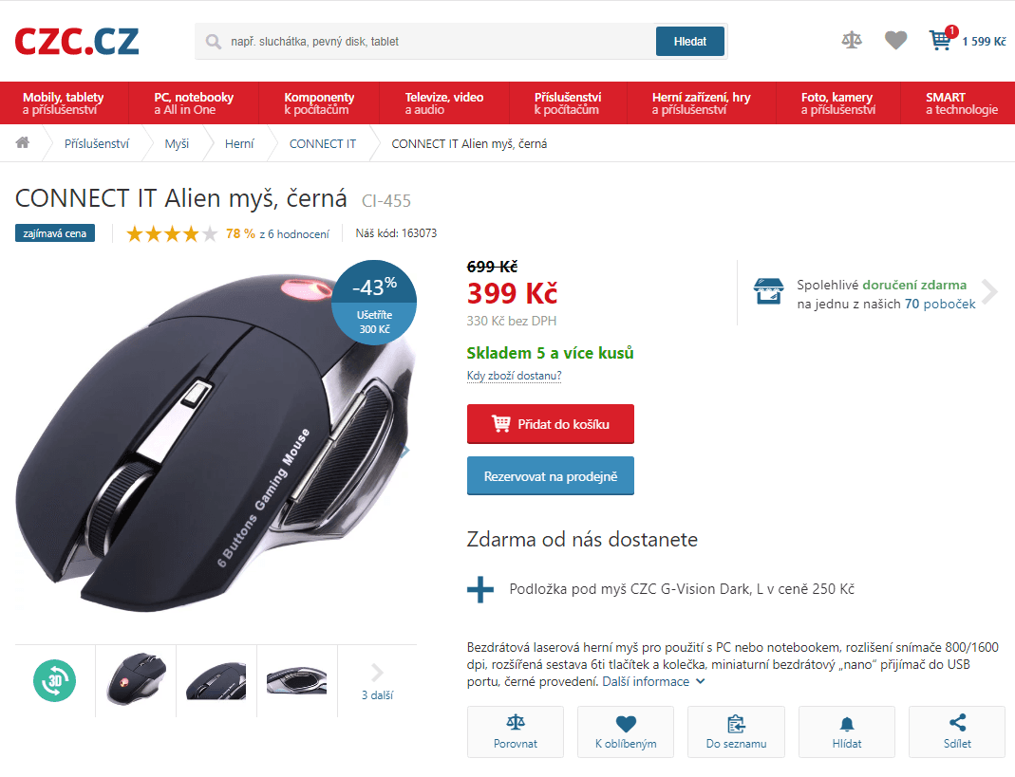Viewport: 1015px width, 777px height.
Task: Launch the 3D view of the mouse
Action: (54, 680)
